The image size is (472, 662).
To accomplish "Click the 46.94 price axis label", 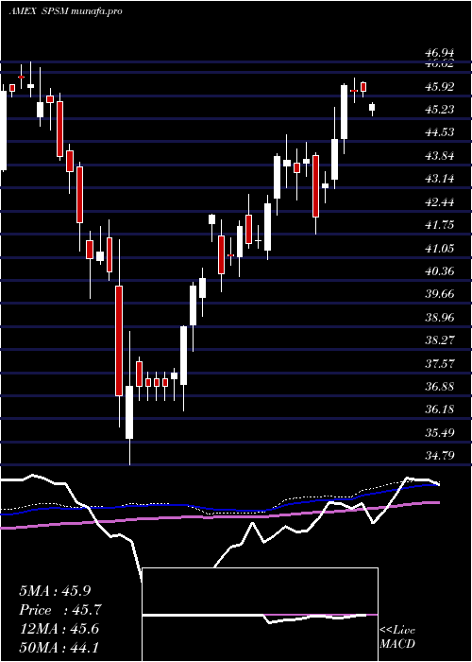I will (440, 53).
